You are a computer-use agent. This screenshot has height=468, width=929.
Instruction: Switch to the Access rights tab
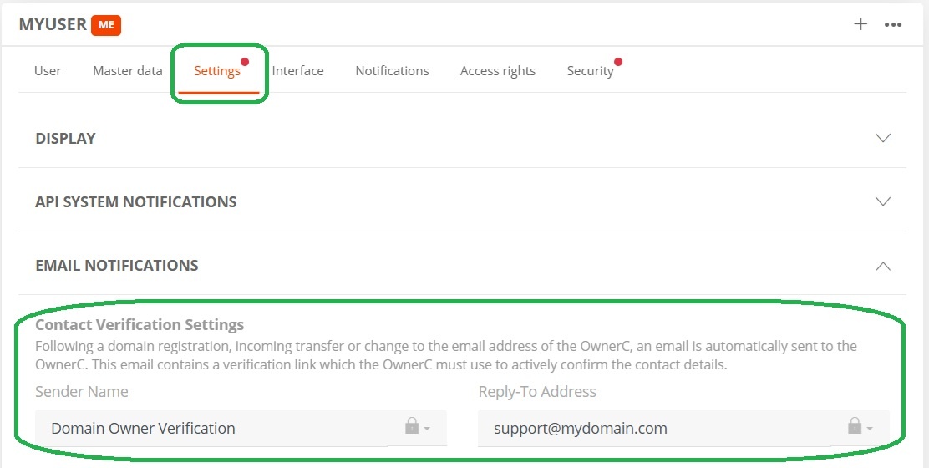[498, 71]
